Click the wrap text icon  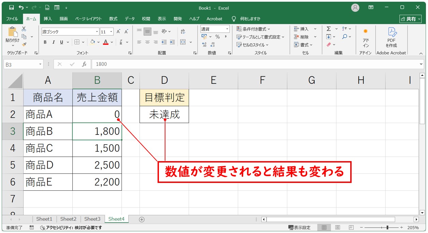point(183,31)
